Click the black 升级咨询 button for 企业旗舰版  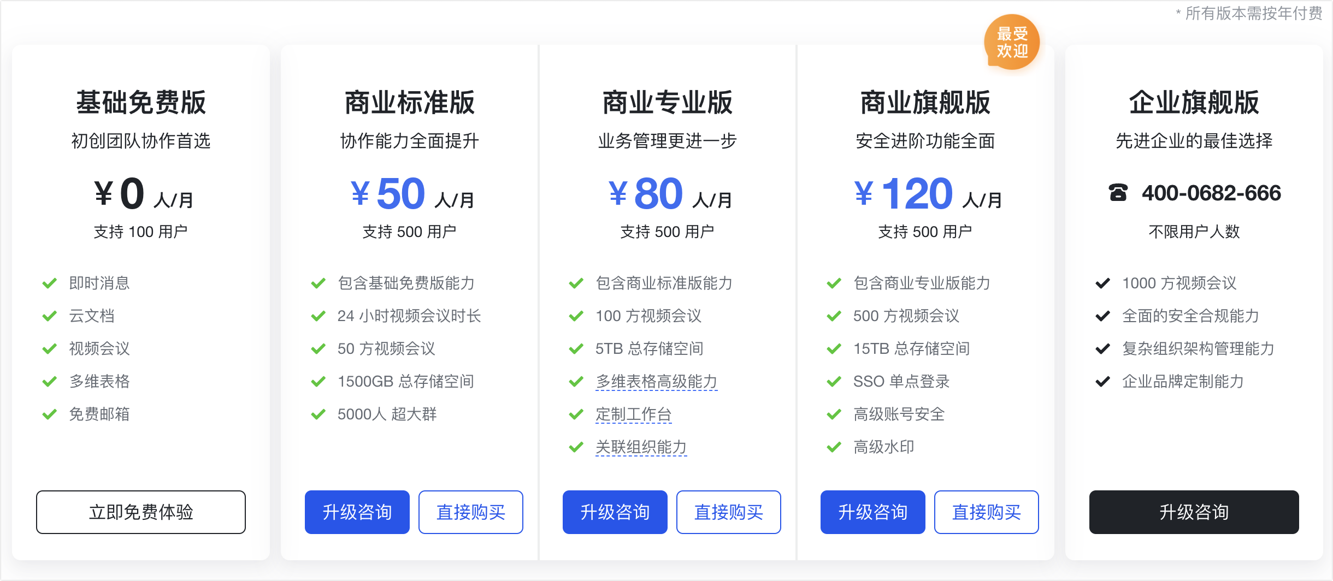tap(1194, 512)
